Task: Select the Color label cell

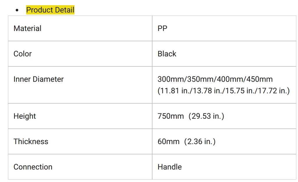Action: coord(80,54)
